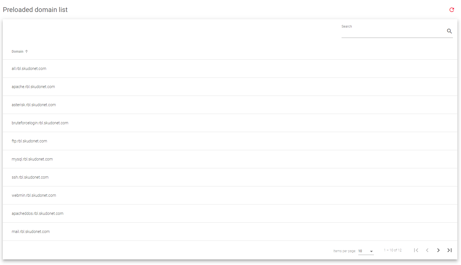Viewport: 461px width, 265px height.
Task: Click the 'Items per page' label
Action: 345,251
